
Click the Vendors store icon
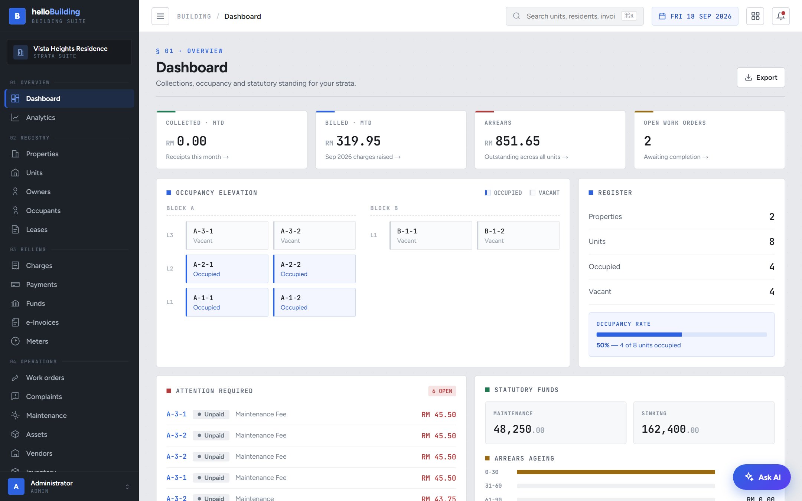point(15,453)
